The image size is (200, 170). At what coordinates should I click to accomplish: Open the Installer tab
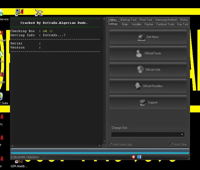pyautogui.click(x=137, y=24)
